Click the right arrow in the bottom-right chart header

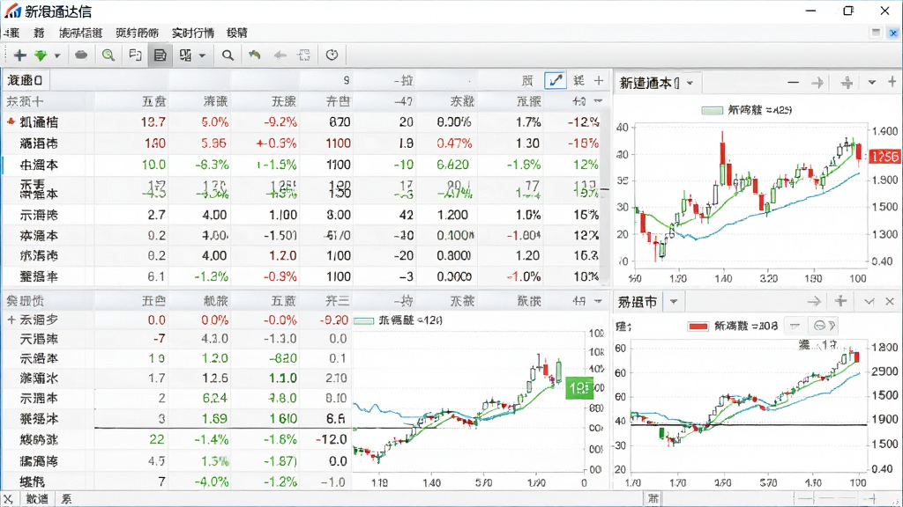(814, 301)
